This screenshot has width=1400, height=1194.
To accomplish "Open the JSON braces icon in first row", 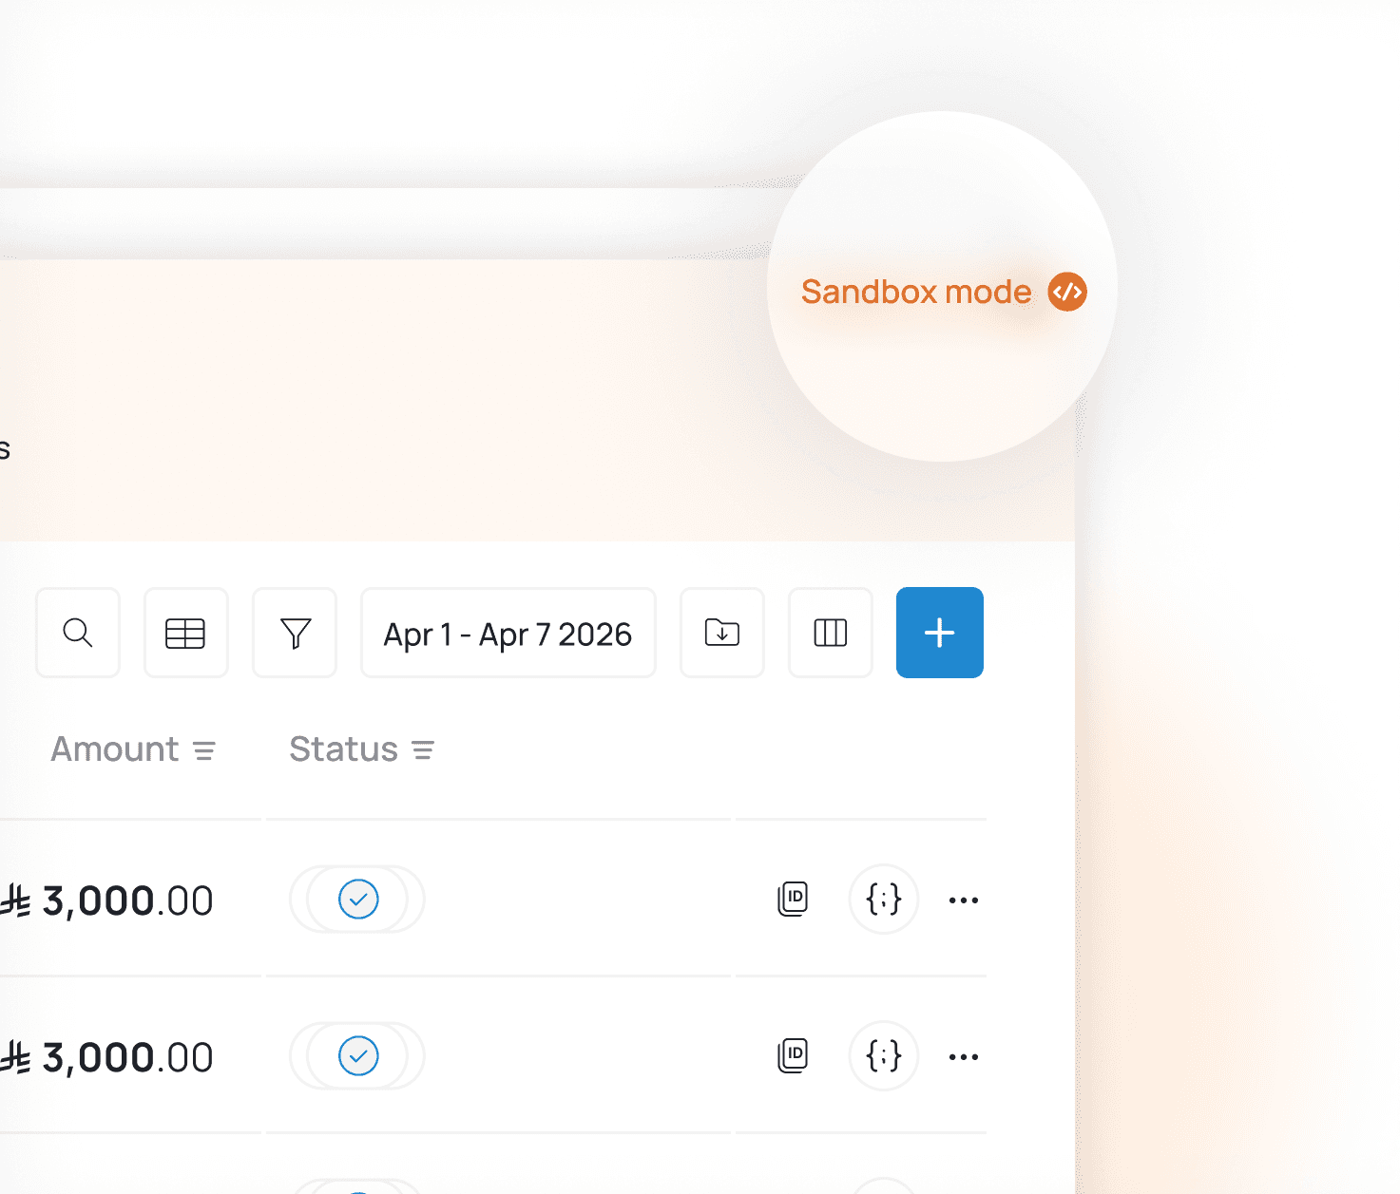I will click(x=884, y=899).
